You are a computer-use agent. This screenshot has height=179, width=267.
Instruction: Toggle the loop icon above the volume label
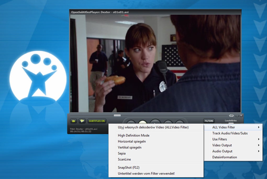click(231, 116)
